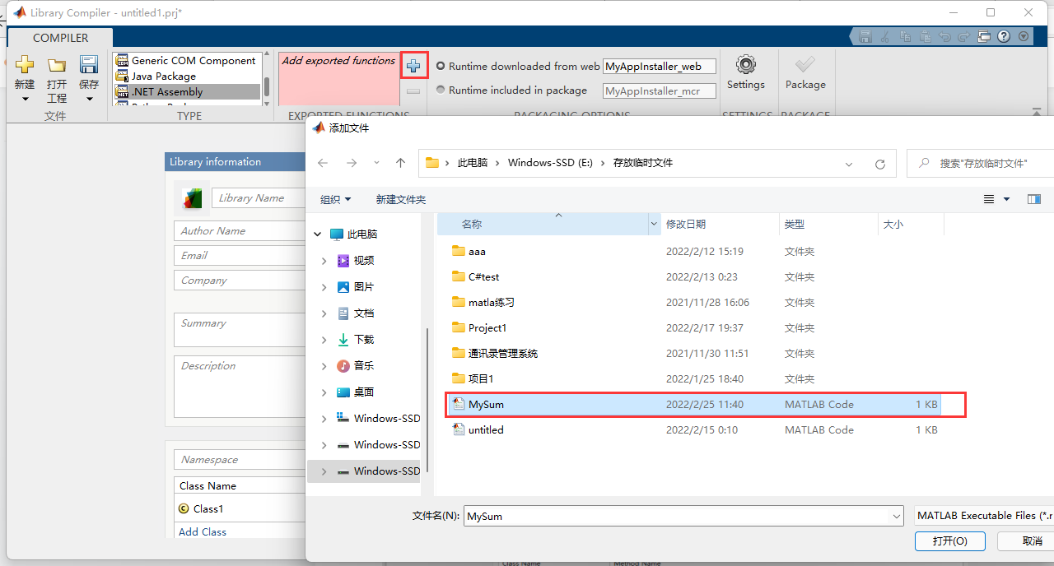The image size is (1054, 566).
Task: Click the 打开(O) button
Action: pos(949,540)
